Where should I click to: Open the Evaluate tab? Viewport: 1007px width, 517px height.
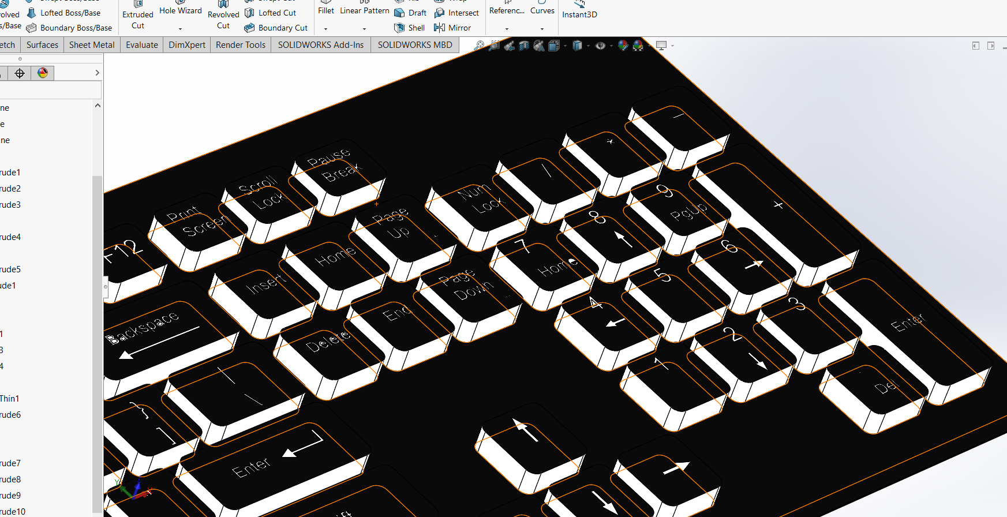click(x=142, y=44)
